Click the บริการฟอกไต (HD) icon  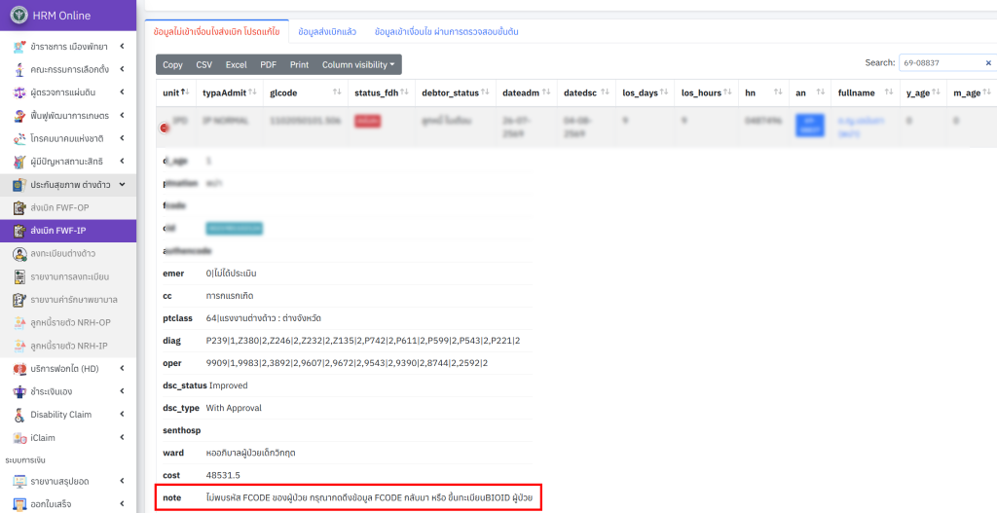point(19,369)
